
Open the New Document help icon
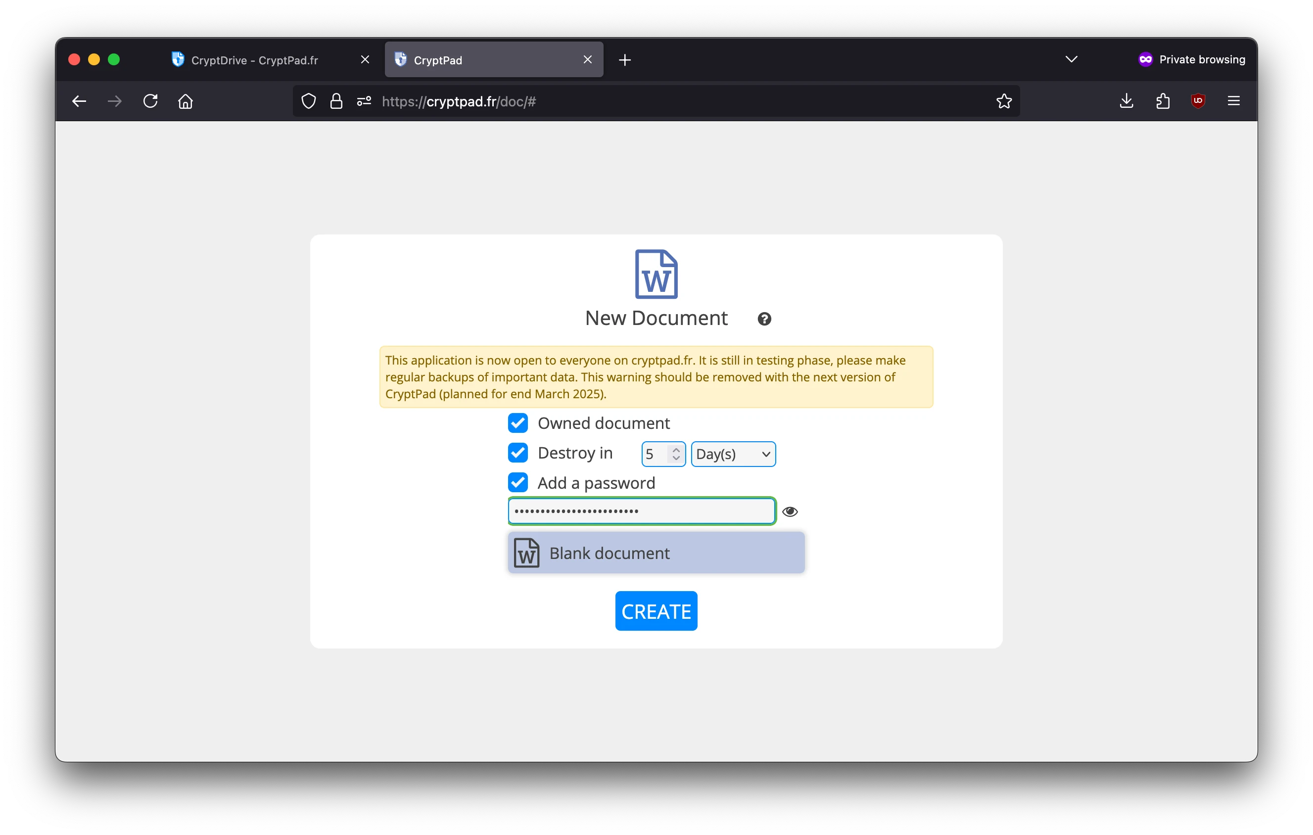764,319
